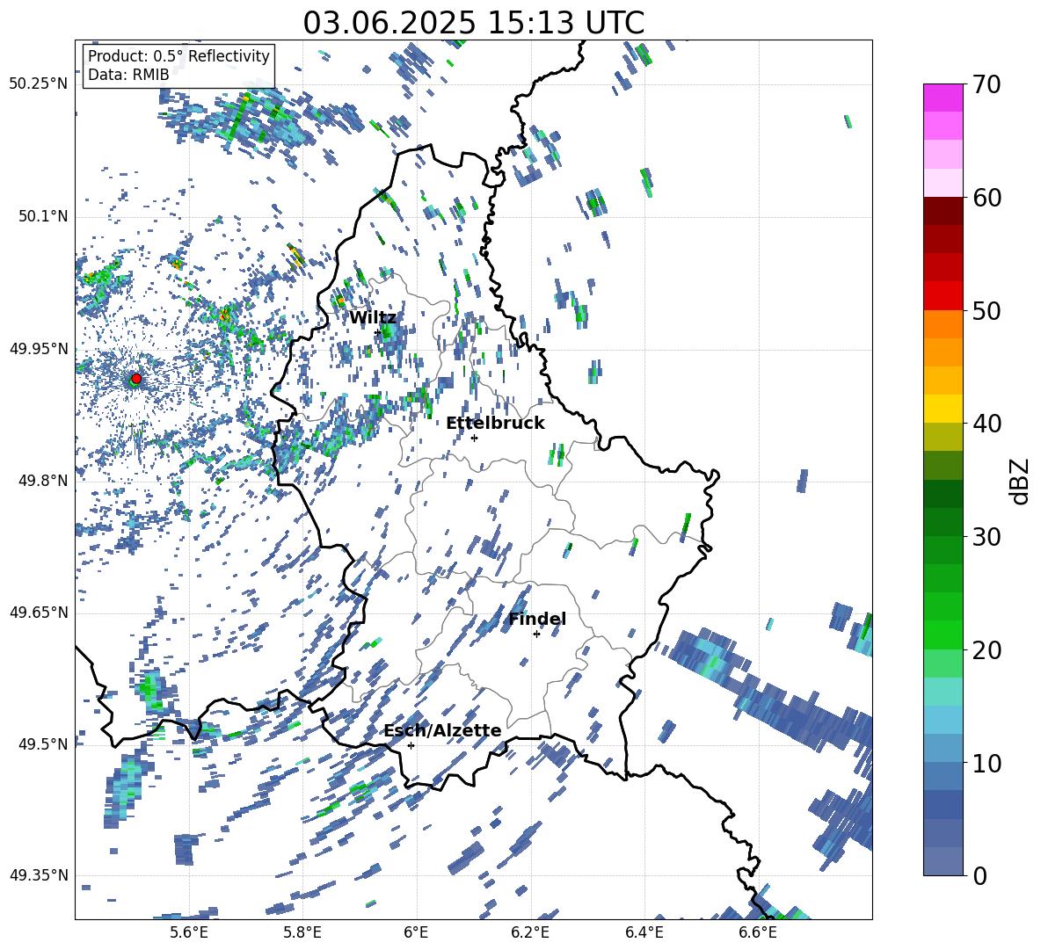
Task: Click the 20 tick label on colorbar
Action: tap(986, 650)
